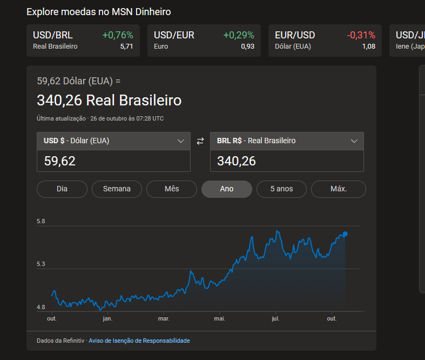Select the Dia time range

tap(62, 189)
